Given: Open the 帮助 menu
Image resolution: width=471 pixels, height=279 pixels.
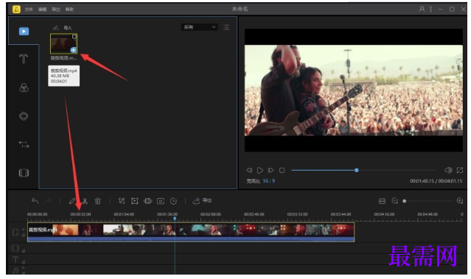Looking at the screenshot, I should point(70,10).
